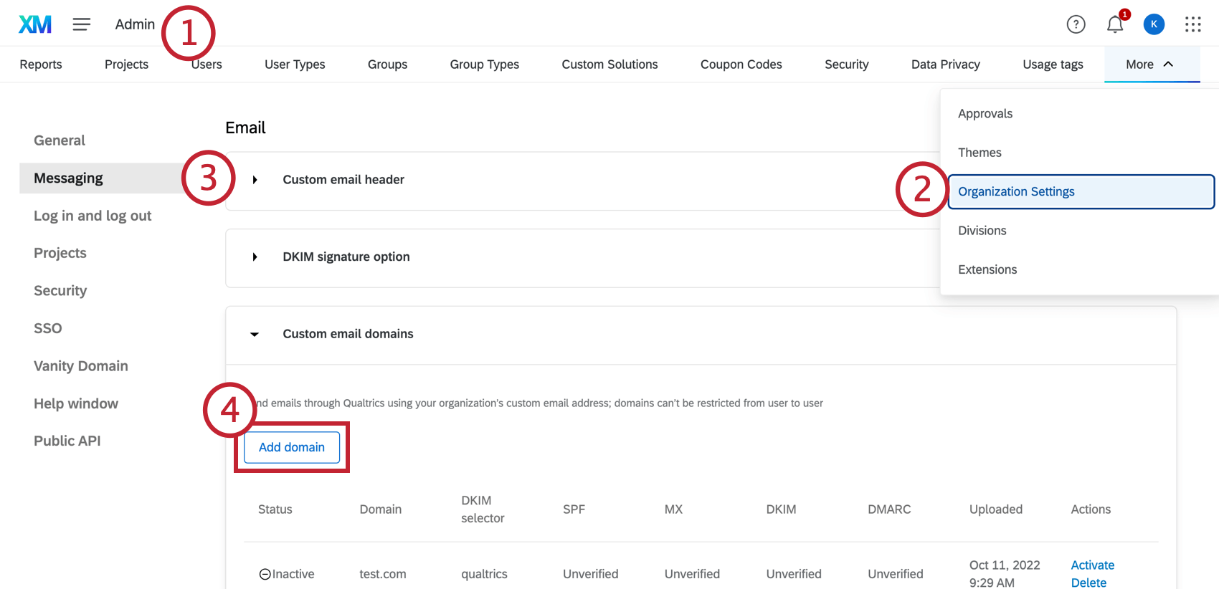
Task: Open the Vanity Domain settings section
Action: coord(81,366)
